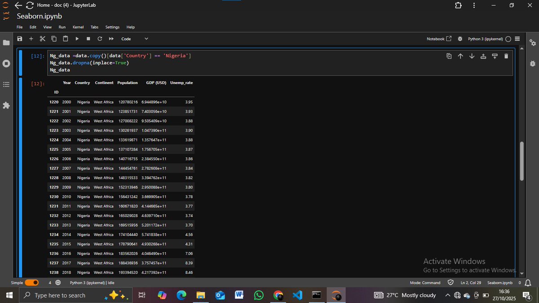
Task: Interrupt the kernel with stop icon
Action: [88, 39]
